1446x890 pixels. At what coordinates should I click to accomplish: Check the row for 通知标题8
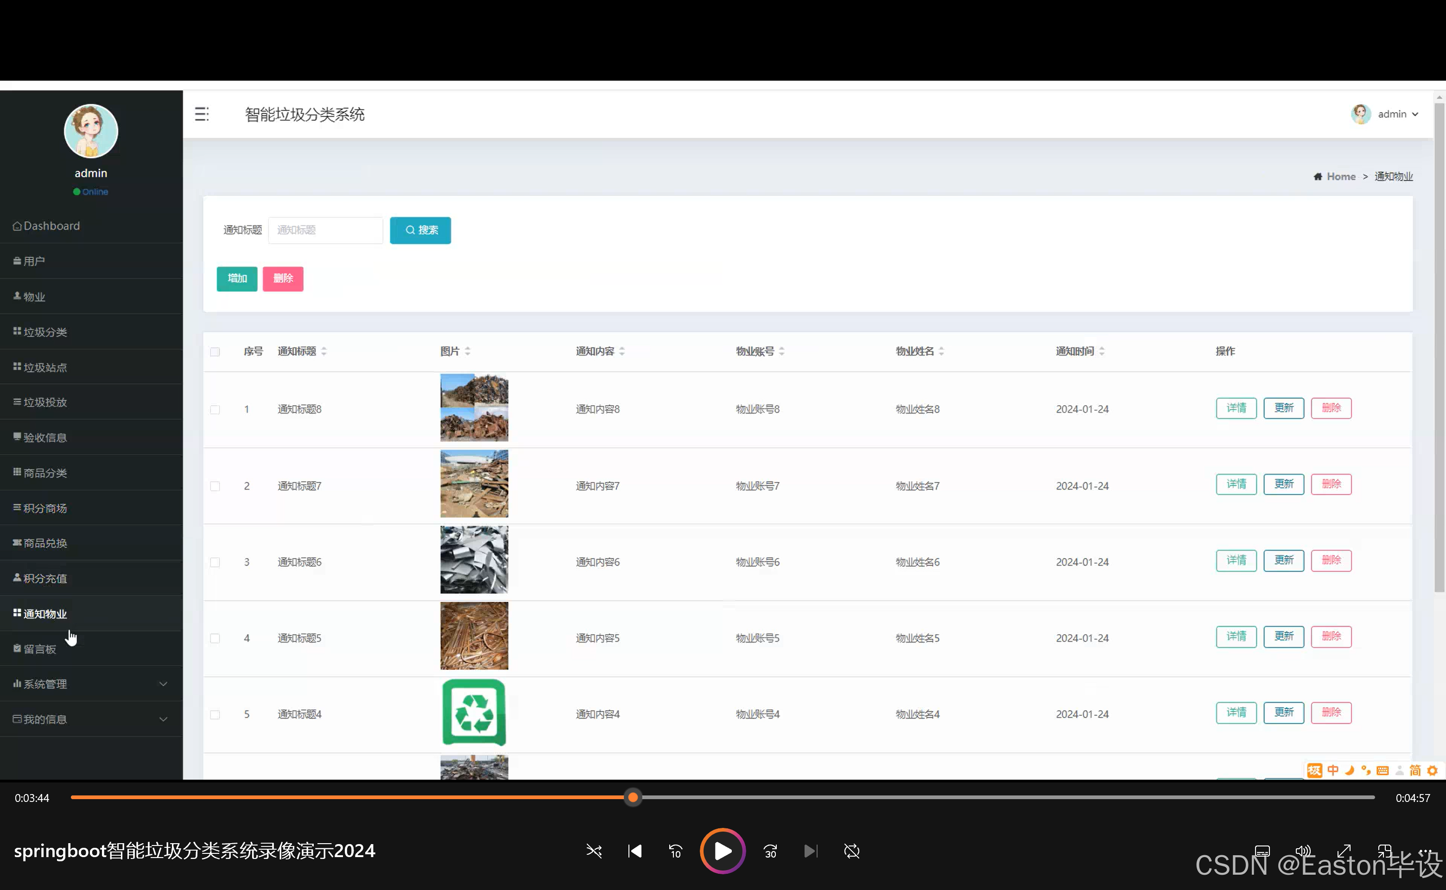(x=215, y=410)
